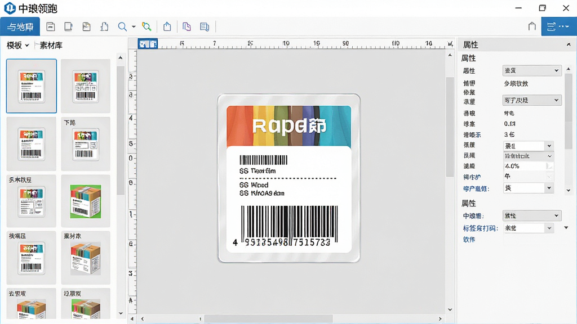Open the topmost dropdown in the 属性 panel

click(x=532, y=70)
